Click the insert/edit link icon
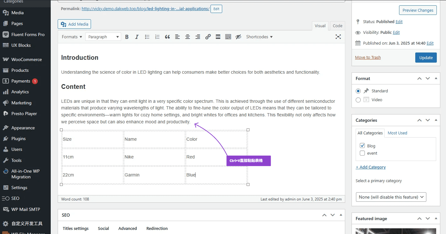Viewport: 446px width, 234px height. (208, 37)
